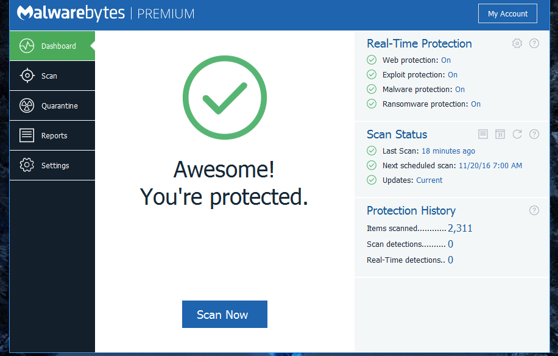Open scan schedule calendar icon

point(500,134)
